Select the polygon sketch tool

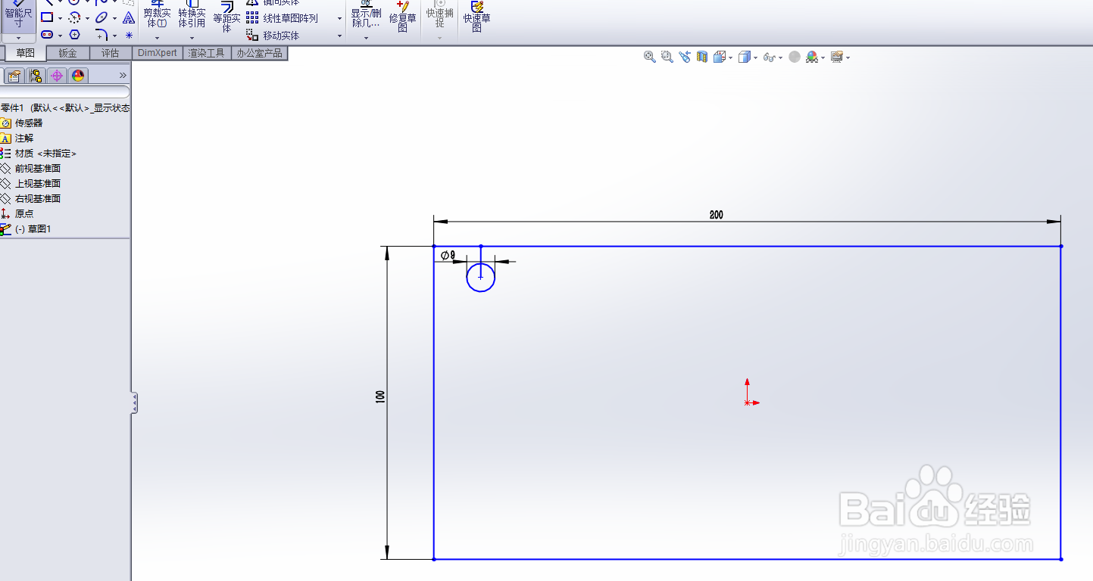coord(74,35)
